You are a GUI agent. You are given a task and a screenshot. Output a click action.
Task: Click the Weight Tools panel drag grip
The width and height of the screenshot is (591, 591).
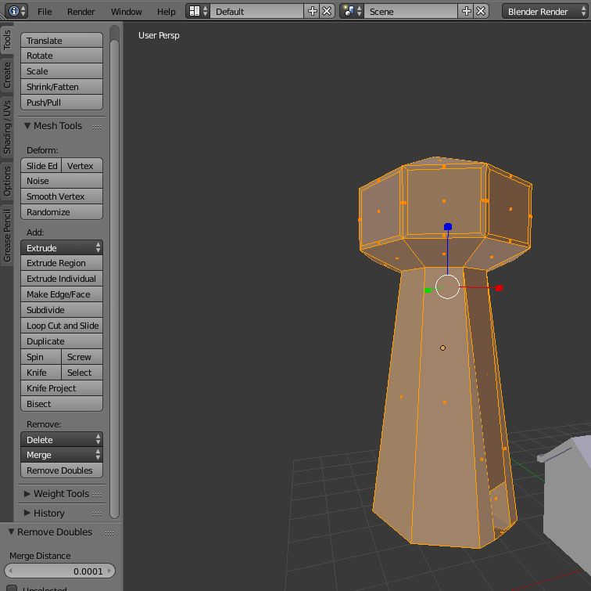click(97, 495)
